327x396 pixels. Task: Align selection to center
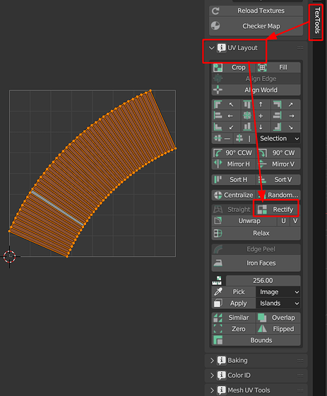point(256,116)
